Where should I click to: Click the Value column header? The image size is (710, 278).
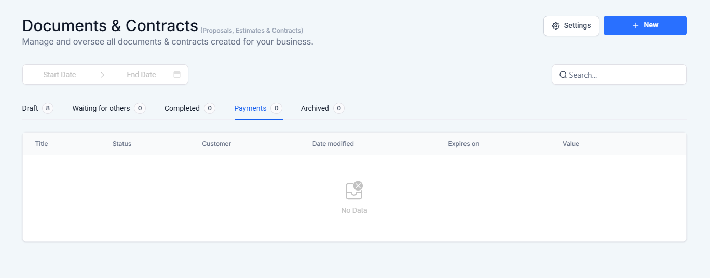pos(570,144)
